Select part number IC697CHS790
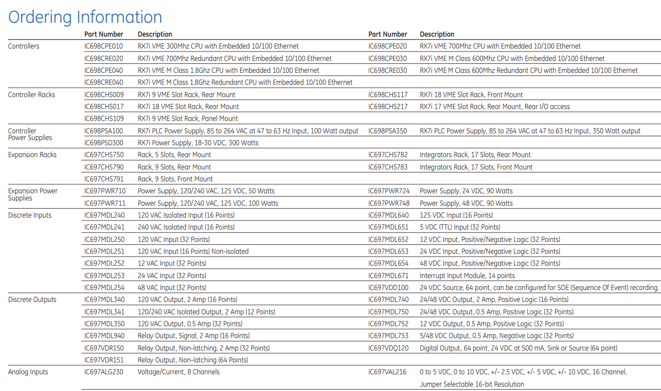The image size is (661, 391). [x=104, y=167]
